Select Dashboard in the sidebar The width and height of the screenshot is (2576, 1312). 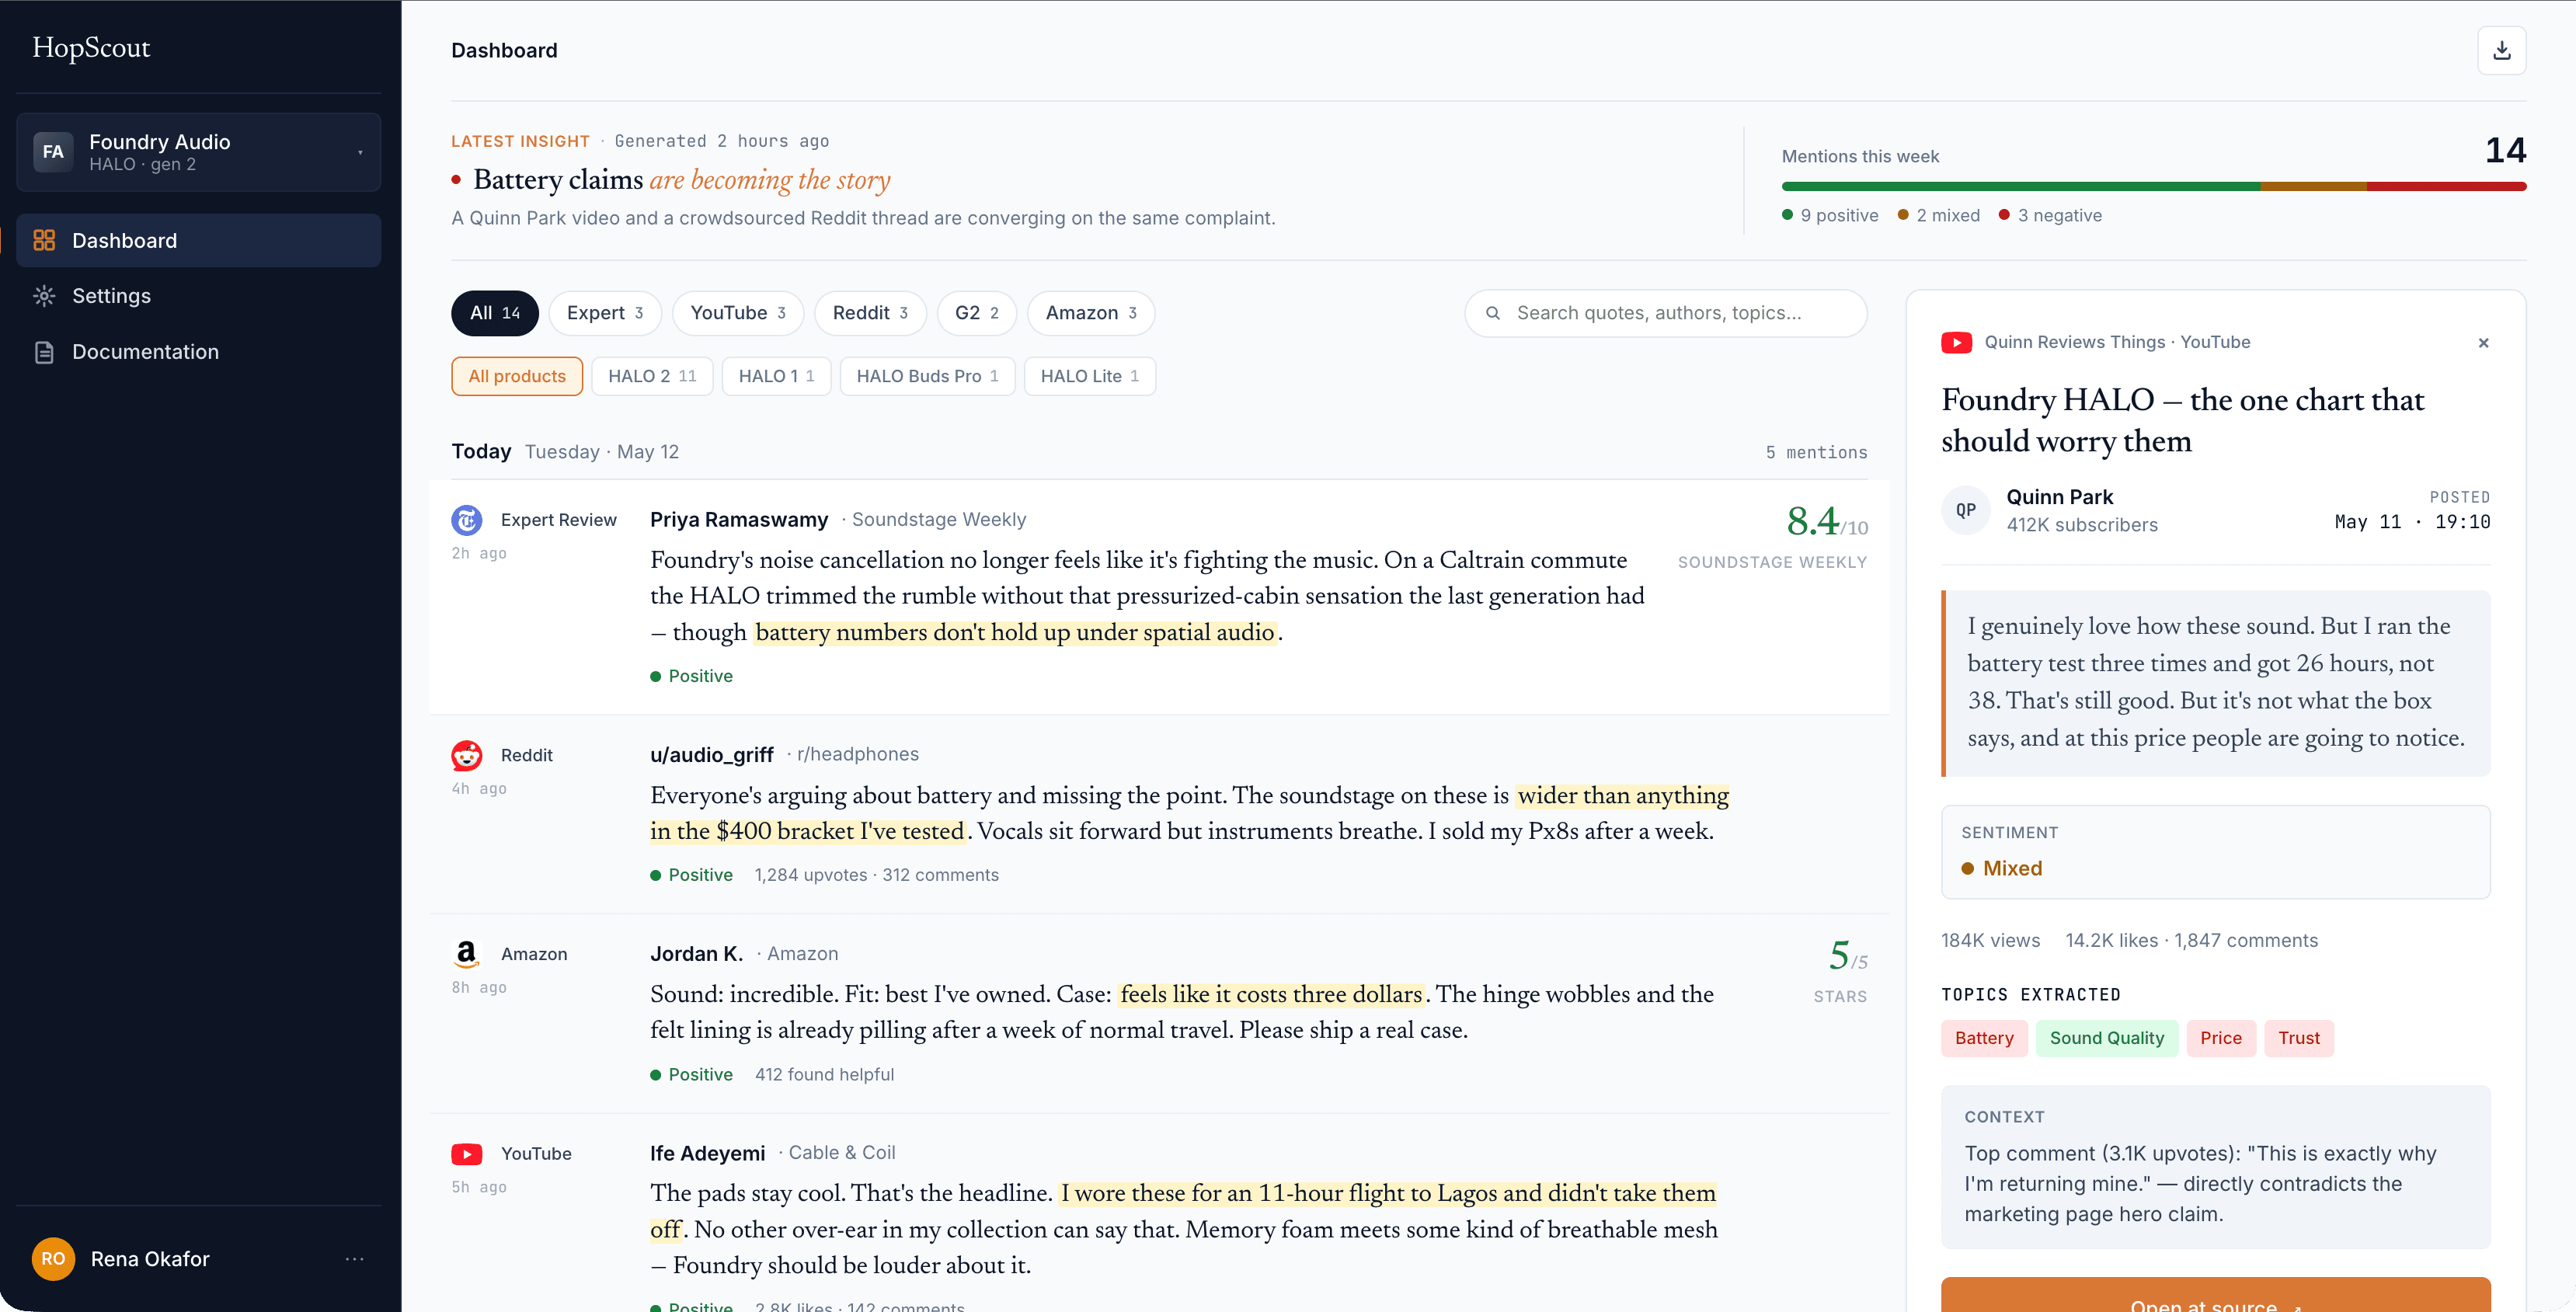pyautogui.click(x=198, y=240)
